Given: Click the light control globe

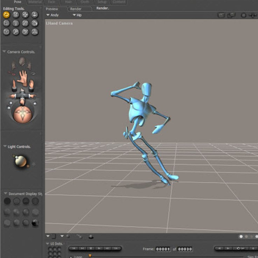Looking at the screenshot, I should [20, 161].
